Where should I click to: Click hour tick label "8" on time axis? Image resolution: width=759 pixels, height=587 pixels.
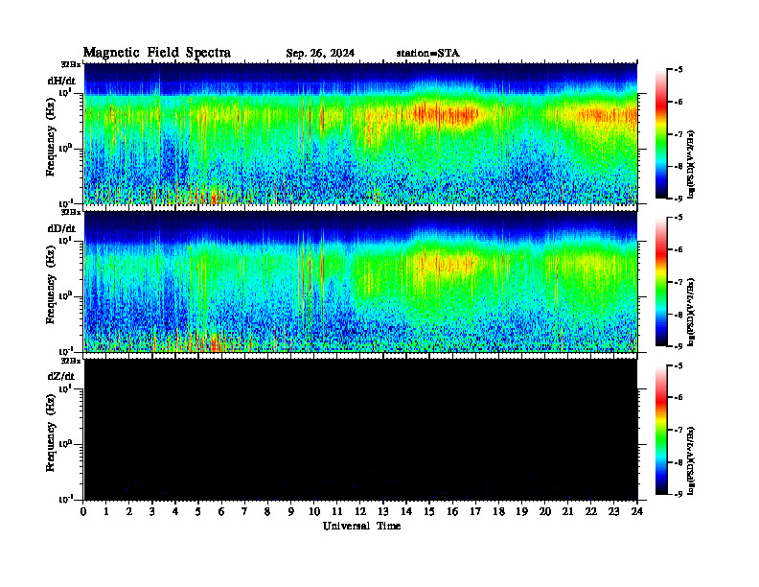coord(267,512)
